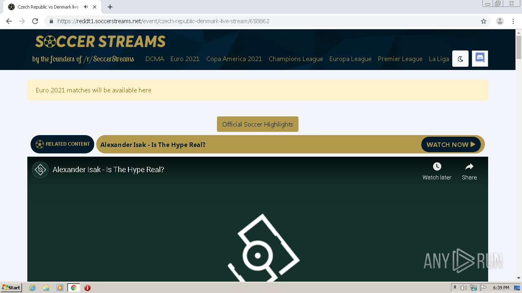Click the Windows Start button
Screen dimensions: 522x293
[11, 288]
